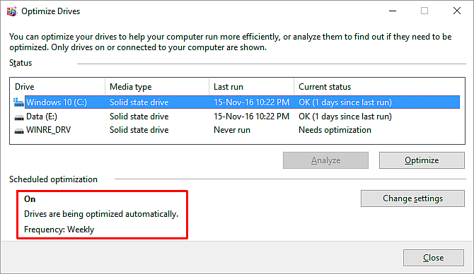Viewport: 474px width, 274px height.
Task: Sort by the Media type column header
Action: [157, 87]
